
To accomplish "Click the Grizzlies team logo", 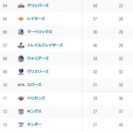I will [x=21, y=72].
